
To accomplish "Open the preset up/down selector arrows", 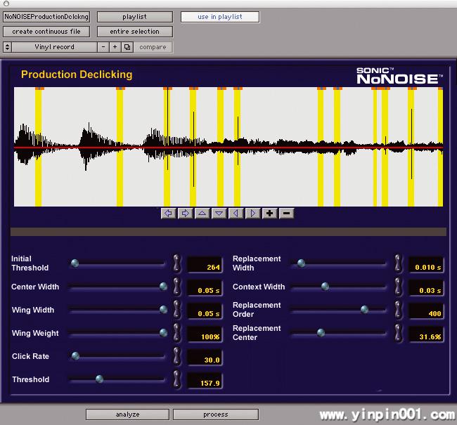I will click(7, 47).
